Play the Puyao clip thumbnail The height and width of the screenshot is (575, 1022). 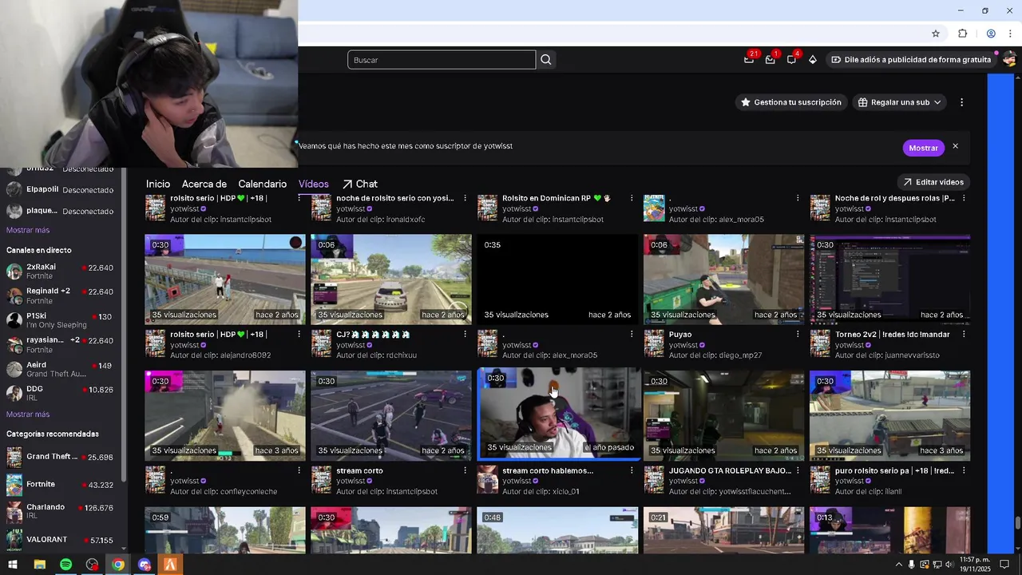(723, 280)
